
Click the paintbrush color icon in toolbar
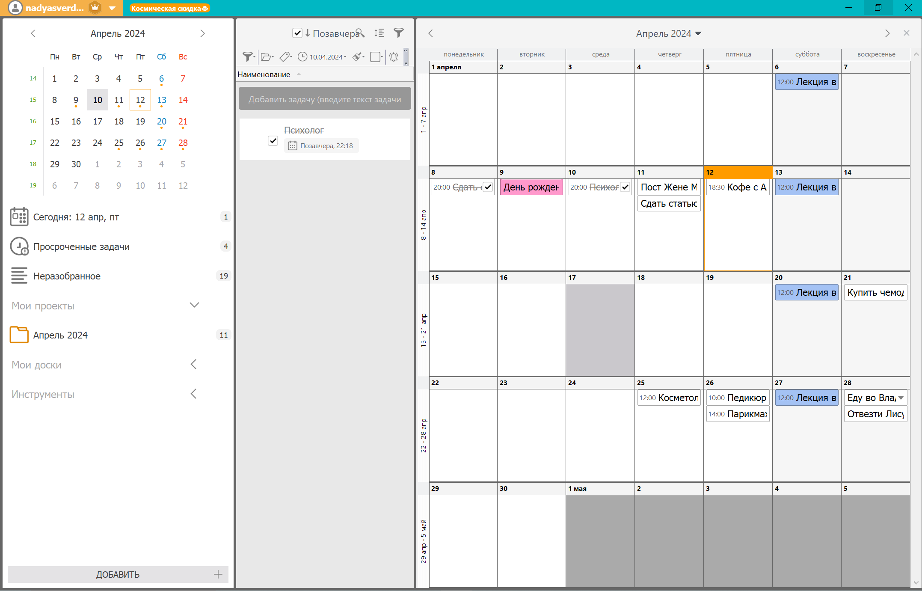point(358,56)
